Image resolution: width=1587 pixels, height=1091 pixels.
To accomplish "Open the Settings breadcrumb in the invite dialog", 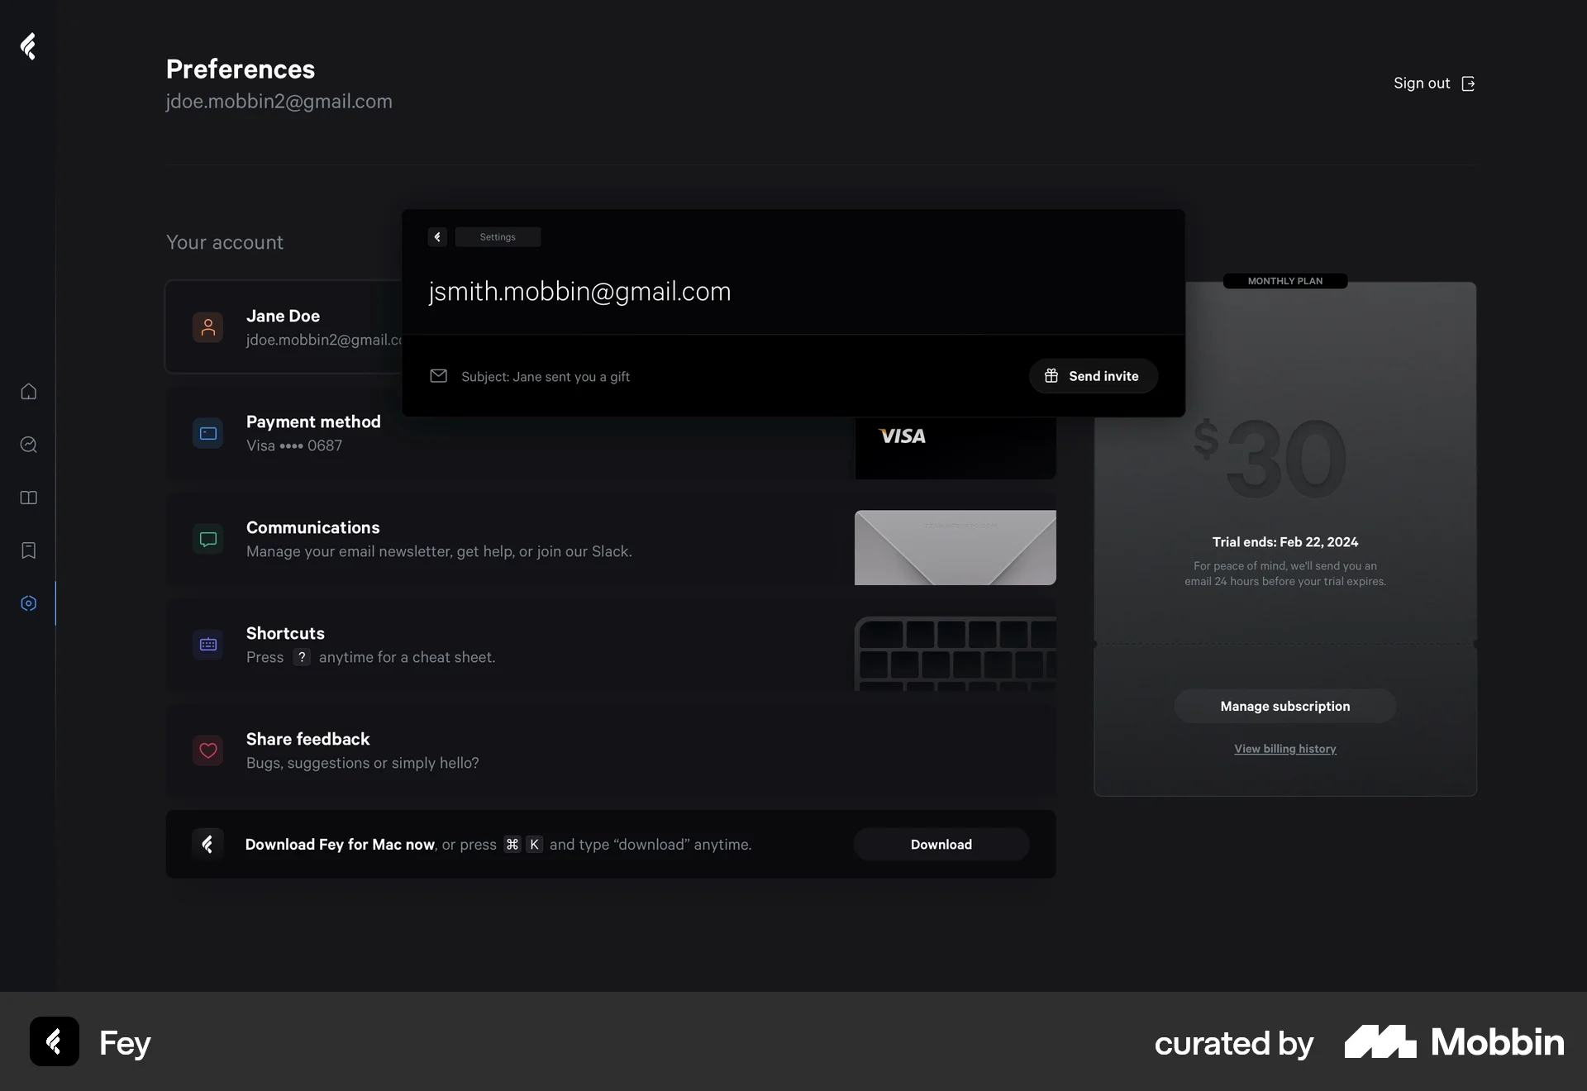I will click(x=498, y=236).
